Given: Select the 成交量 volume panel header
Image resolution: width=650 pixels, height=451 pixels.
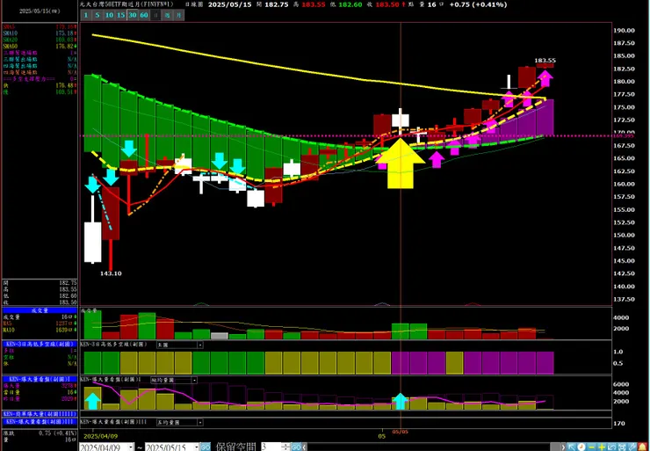Looking at the screenshot, I should (x=40, y=310).
